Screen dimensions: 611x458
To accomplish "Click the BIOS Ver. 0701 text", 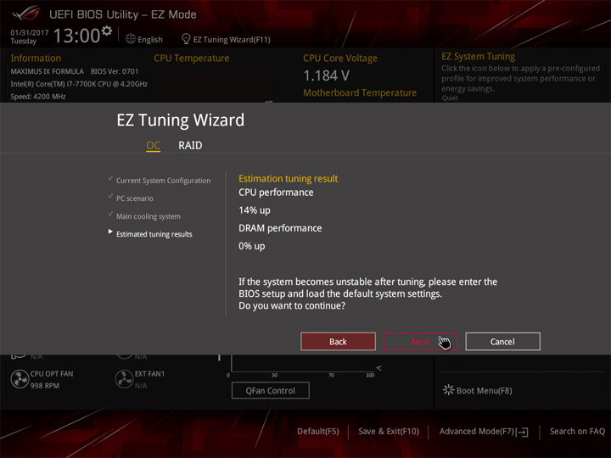I will (x=115, y=71).
